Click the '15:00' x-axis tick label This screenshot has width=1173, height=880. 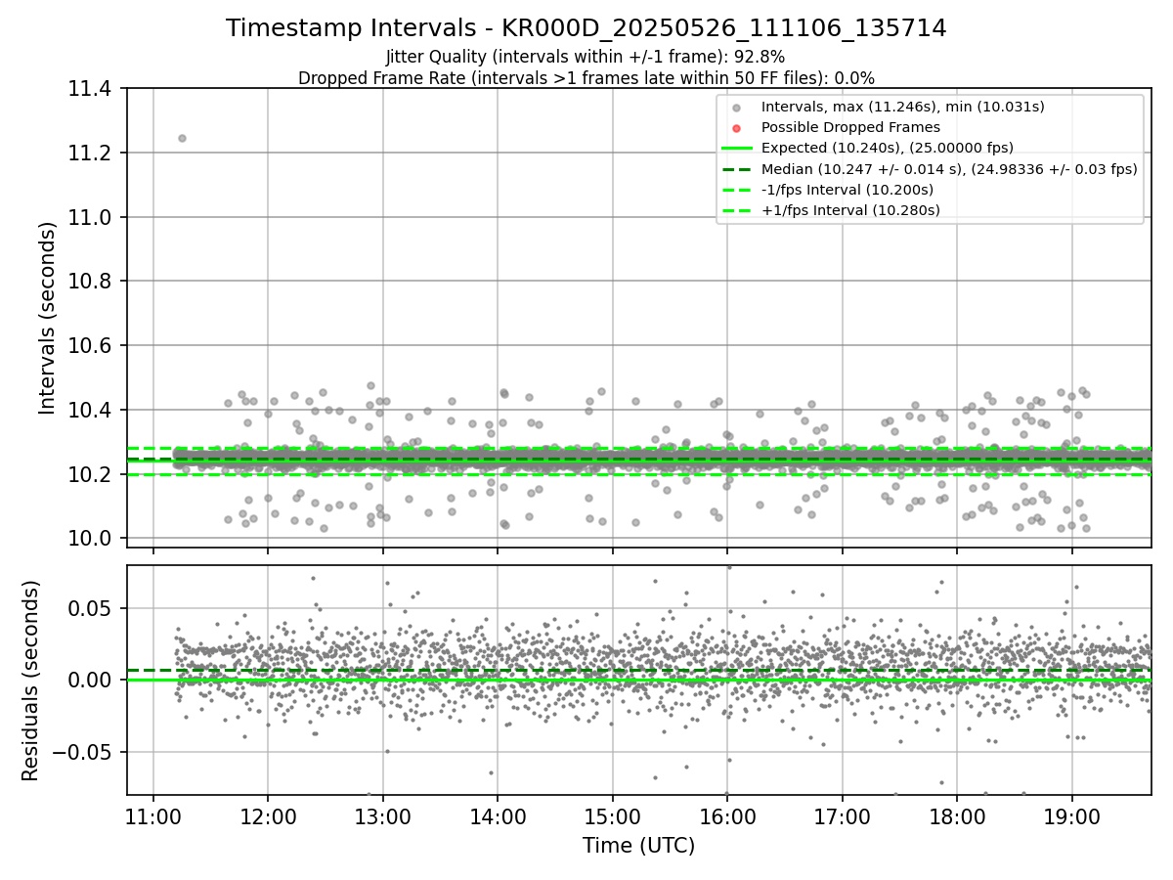[613, 817]
